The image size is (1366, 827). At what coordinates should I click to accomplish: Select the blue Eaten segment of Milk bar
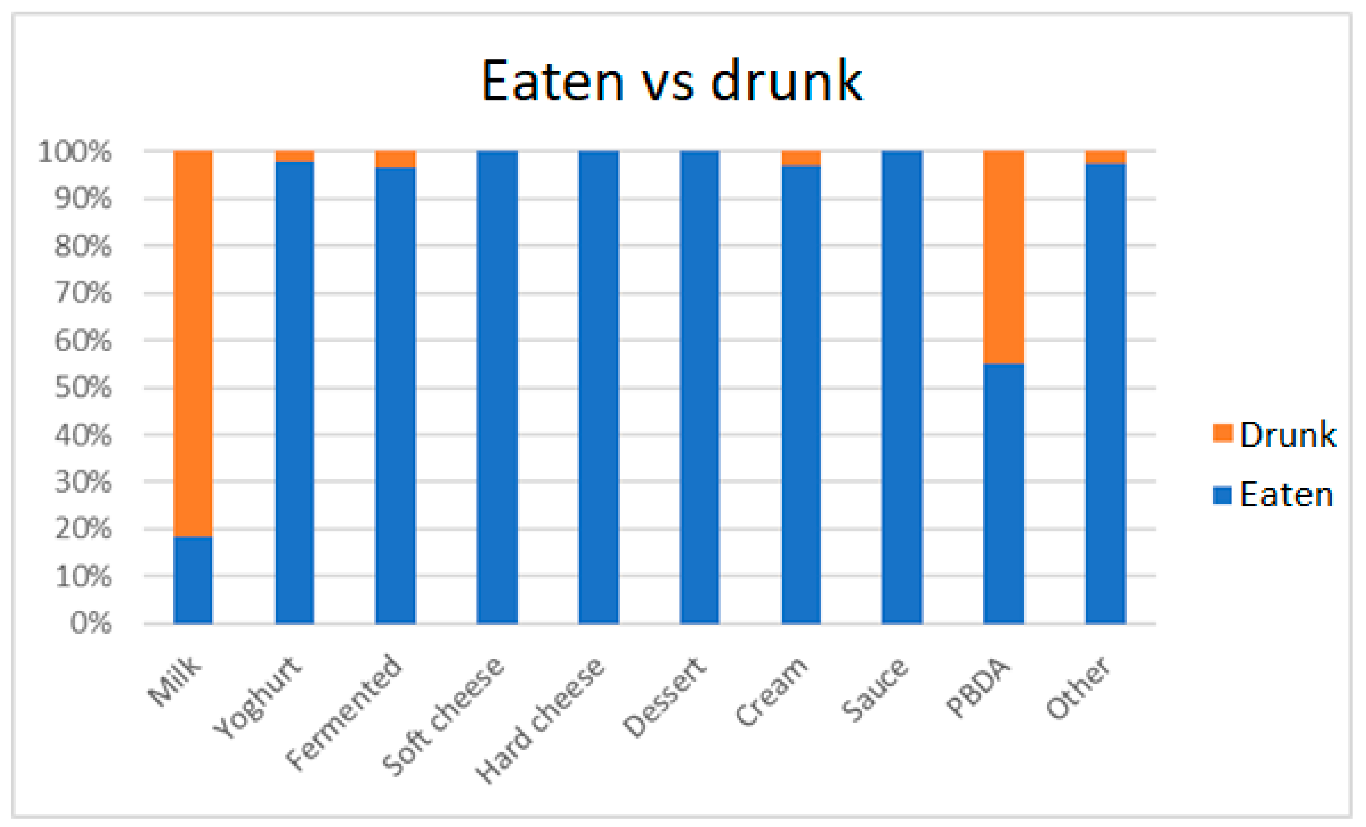(193, 579)
